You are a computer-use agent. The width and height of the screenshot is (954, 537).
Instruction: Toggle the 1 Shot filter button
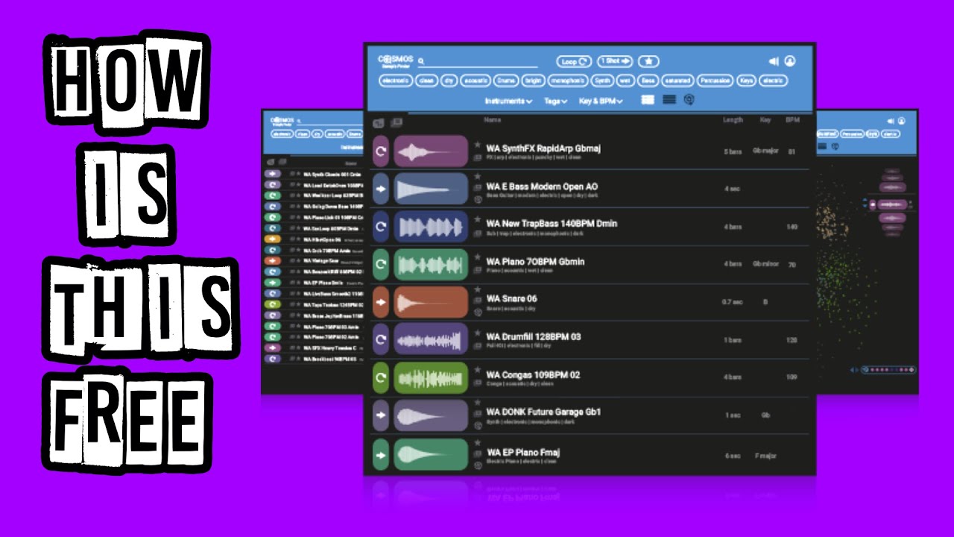point(616,61)
